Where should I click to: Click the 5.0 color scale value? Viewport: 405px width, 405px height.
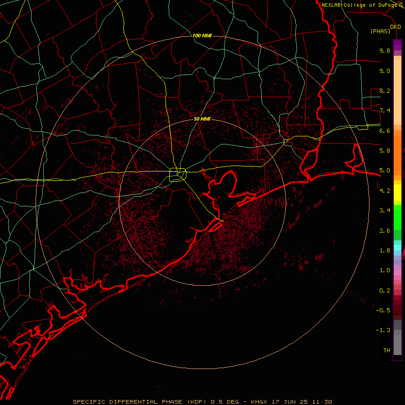click(385, 171)
